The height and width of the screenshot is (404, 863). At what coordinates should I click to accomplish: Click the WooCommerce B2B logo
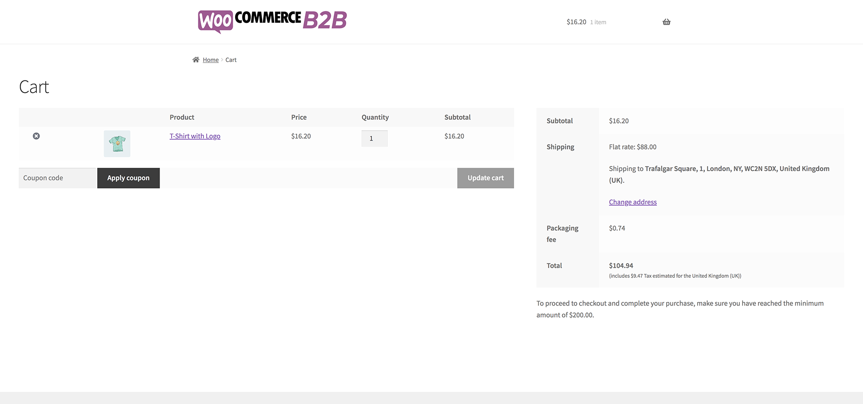pos(272,21)
